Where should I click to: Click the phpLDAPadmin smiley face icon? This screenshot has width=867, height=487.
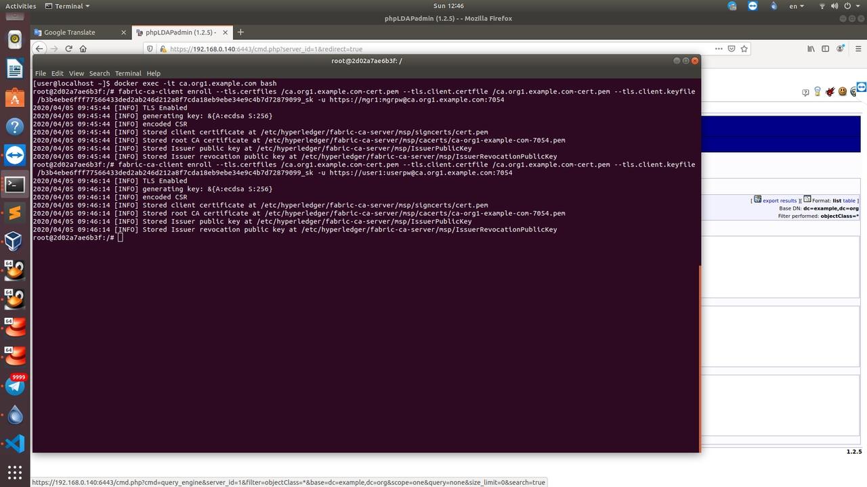pos(843,91)
